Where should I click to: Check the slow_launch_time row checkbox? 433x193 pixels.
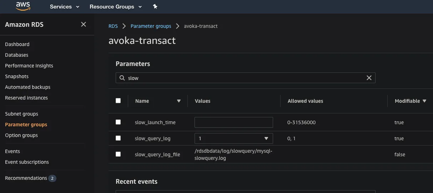118,122
